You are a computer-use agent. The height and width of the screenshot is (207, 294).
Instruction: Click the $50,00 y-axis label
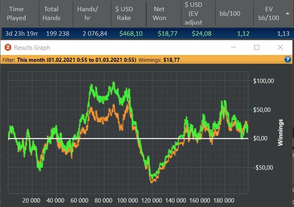(x=262, y=110)
